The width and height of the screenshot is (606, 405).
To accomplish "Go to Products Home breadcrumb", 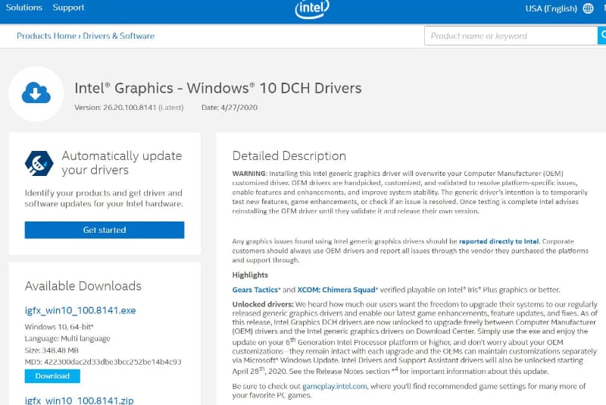I will 46,36.
